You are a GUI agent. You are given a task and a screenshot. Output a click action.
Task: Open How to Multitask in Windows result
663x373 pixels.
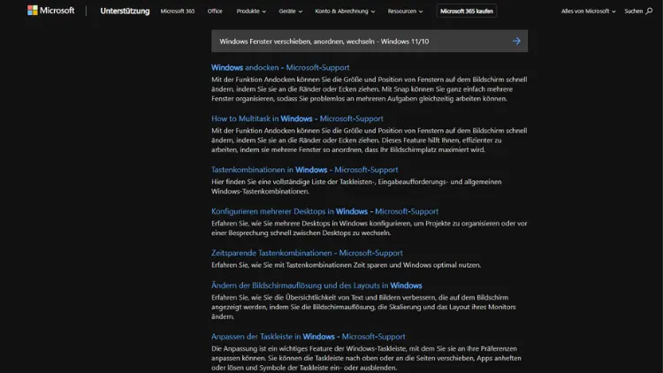(x=297, y=118)
